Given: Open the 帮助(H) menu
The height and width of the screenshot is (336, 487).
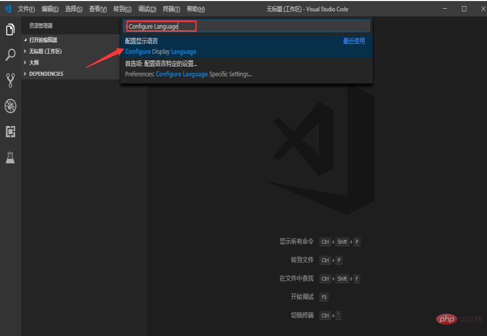Looking at the screenshot, I should 196,9.
